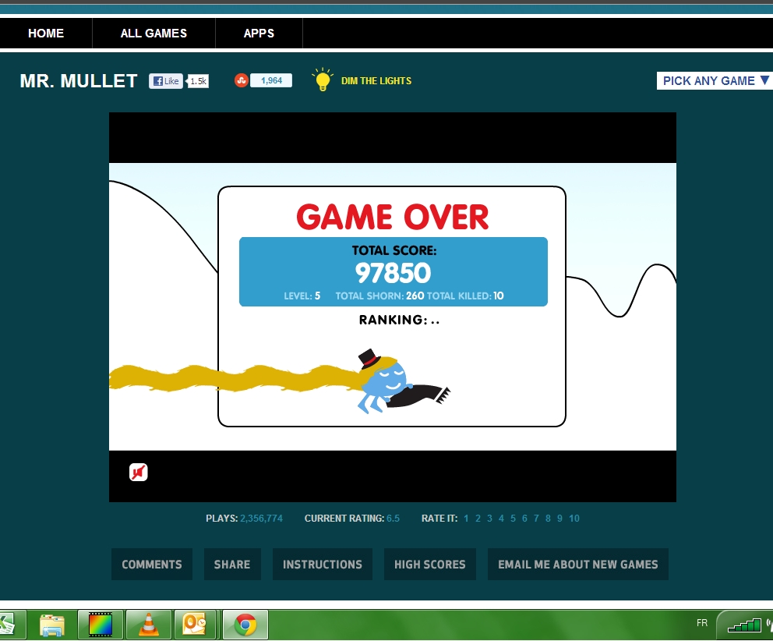Screen dimensions: 773x641
Task: Go to the Home menu item
Action: click(46, 34)
